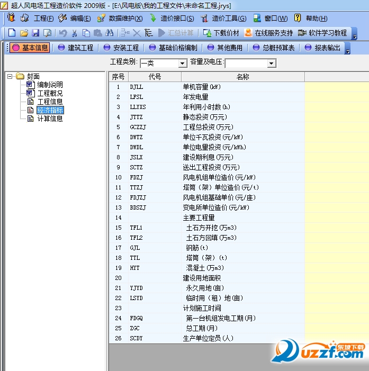Click the 汇总计算 button label
This screenshot has height=371, width=369.
[181, 33]
